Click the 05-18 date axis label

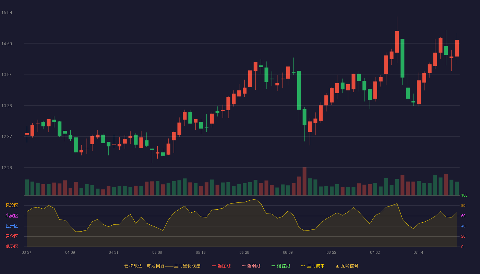201,252
